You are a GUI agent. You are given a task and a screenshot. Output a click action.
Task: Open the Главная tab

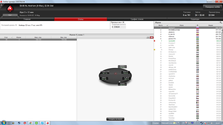click(27, 19)
